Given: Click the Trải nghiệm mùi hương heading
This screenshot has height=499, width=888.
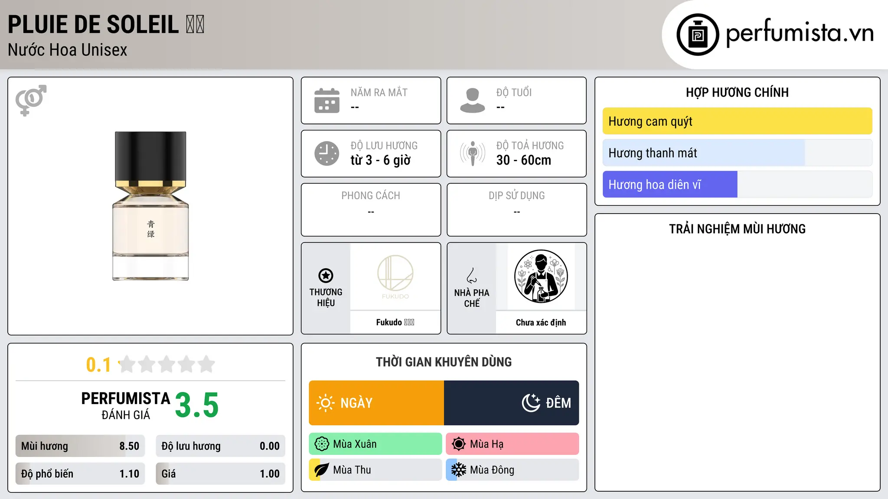Looking at the screenshot, I should click(x=737, y=229).
